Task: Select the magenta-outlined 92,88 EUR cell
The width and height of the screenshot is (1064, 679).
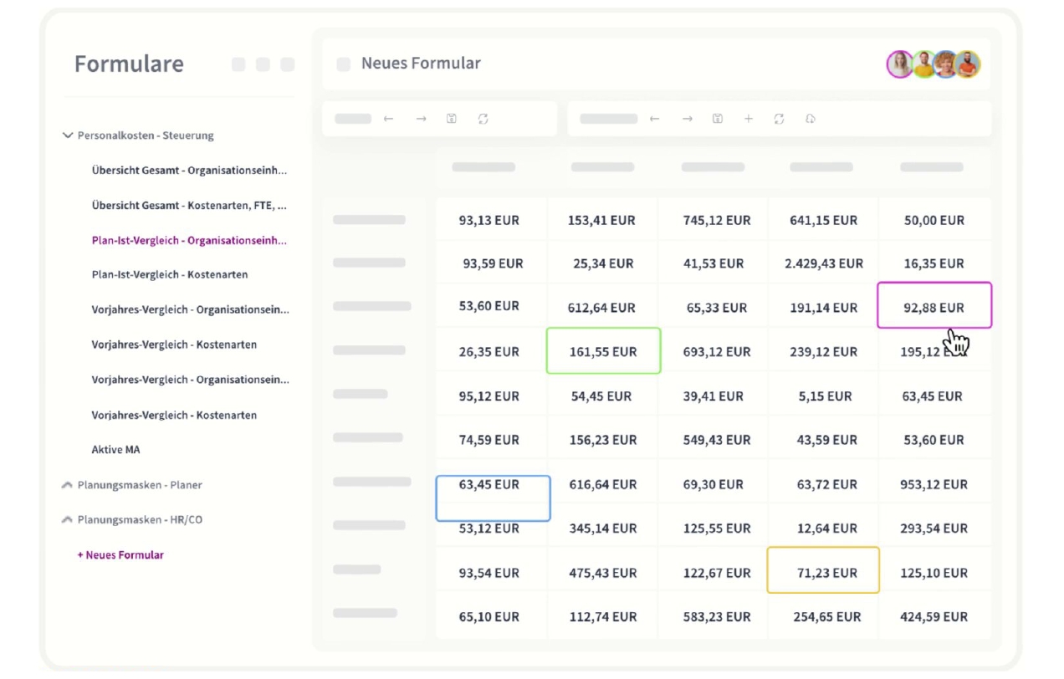Action: point(934,307)
